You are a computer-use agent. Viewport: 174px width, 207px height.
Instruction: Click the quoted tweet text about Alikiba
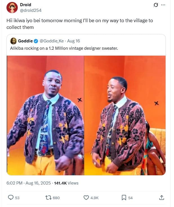(x=64, y=48)
